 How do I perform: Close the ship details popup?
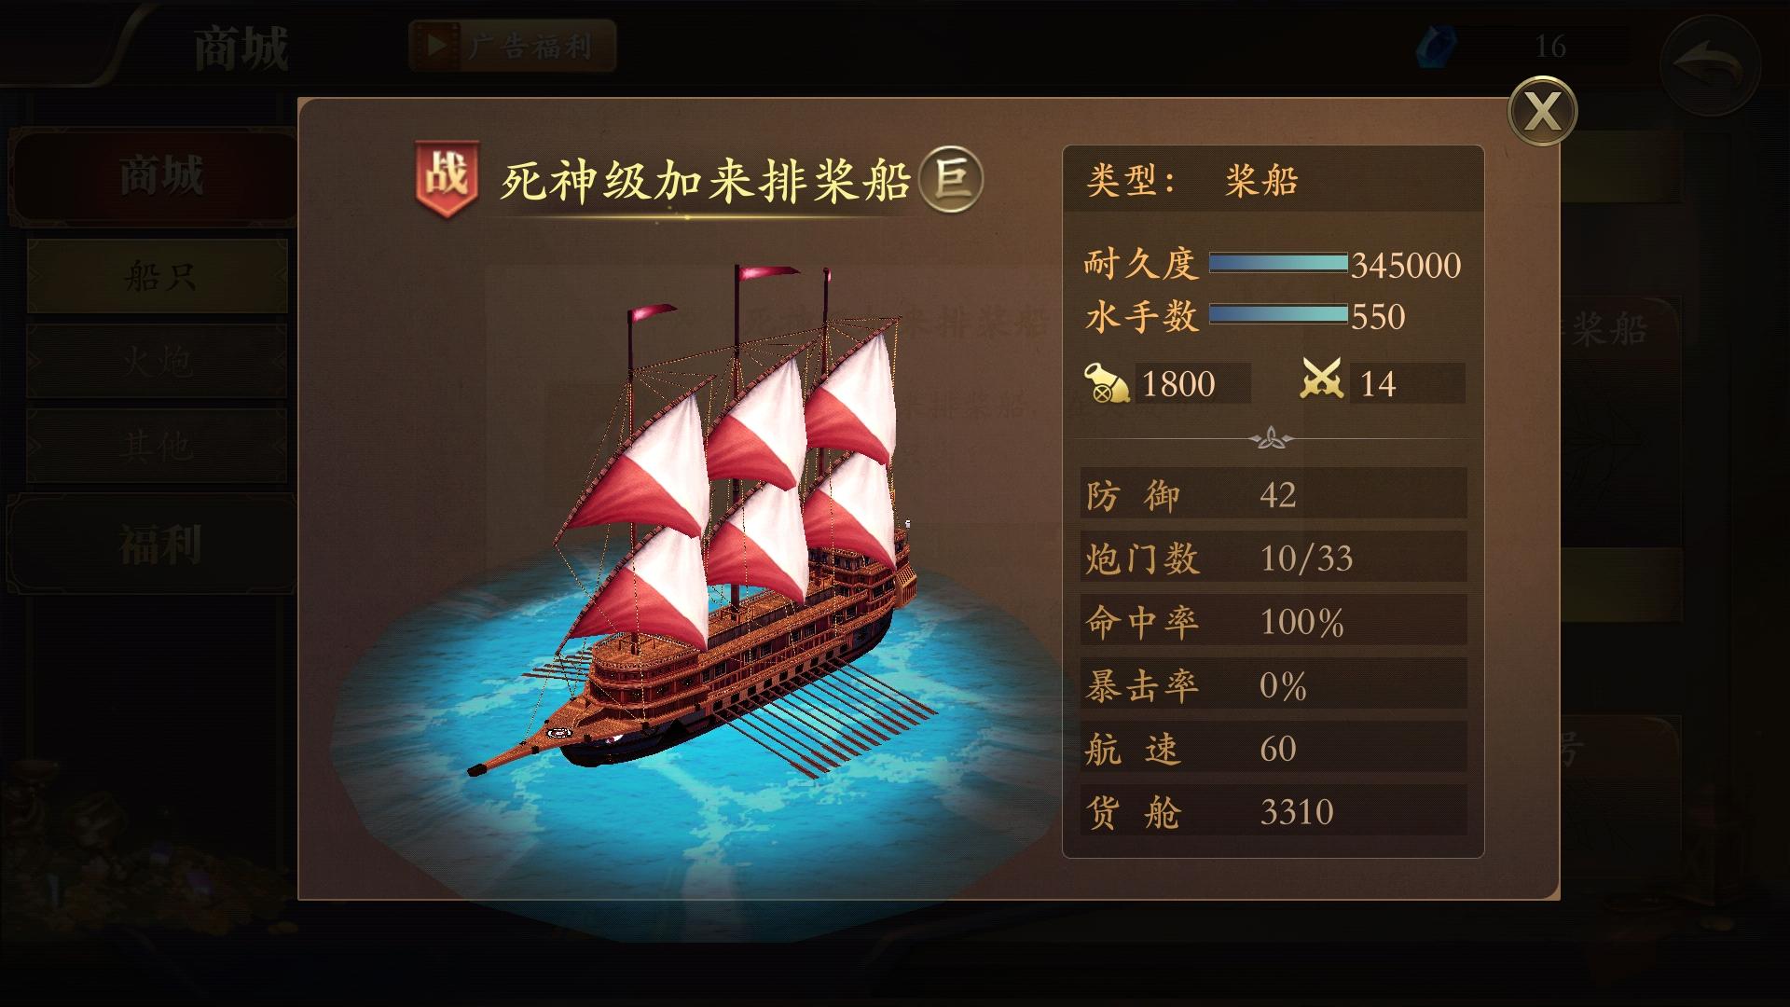pos(1542,112)
